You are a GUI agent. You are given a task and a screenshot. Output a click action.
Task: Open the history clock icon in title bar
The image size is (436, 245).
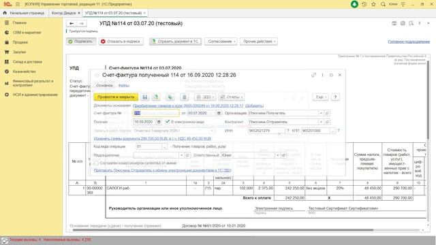tap(364, 4)
